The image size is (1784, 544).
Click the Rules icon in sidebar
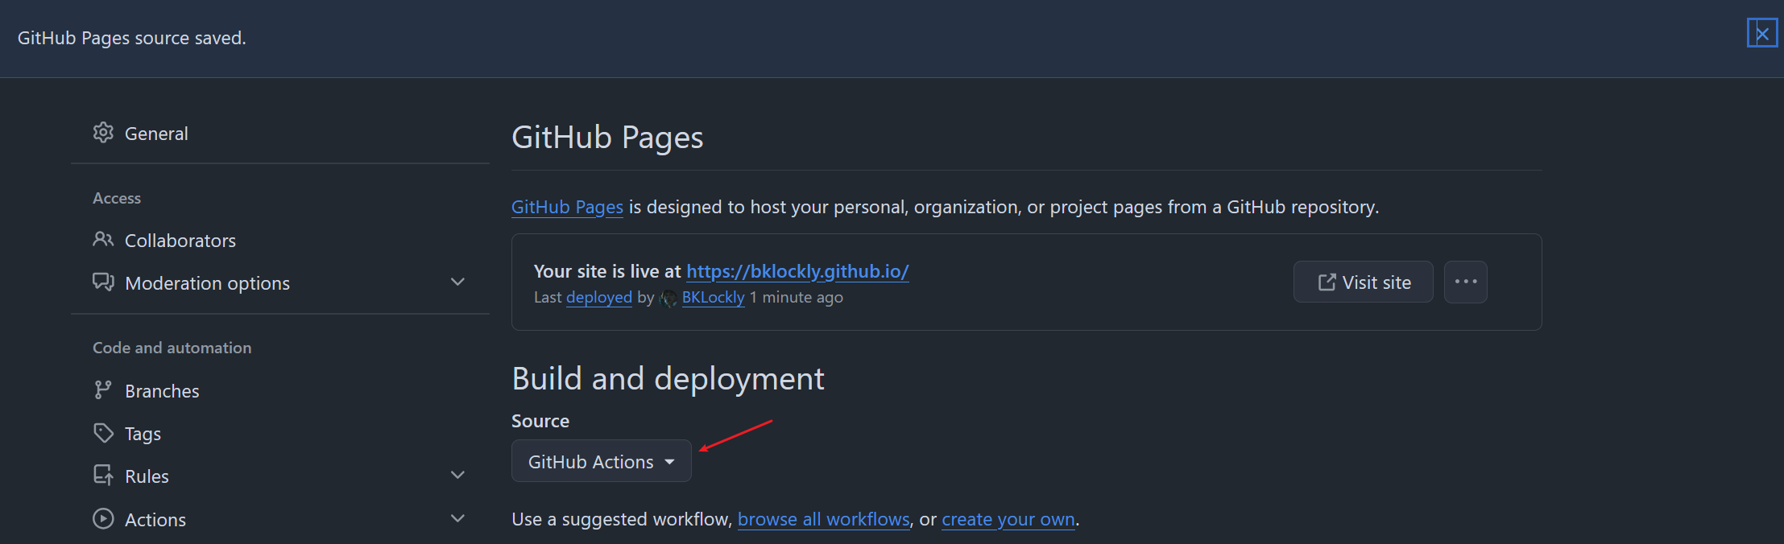(103, 476)
